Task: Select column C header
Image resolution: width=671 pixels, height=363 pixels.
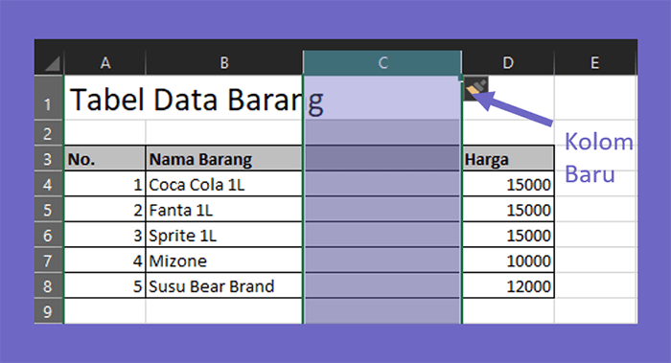Action: click(x=382, y=63)
